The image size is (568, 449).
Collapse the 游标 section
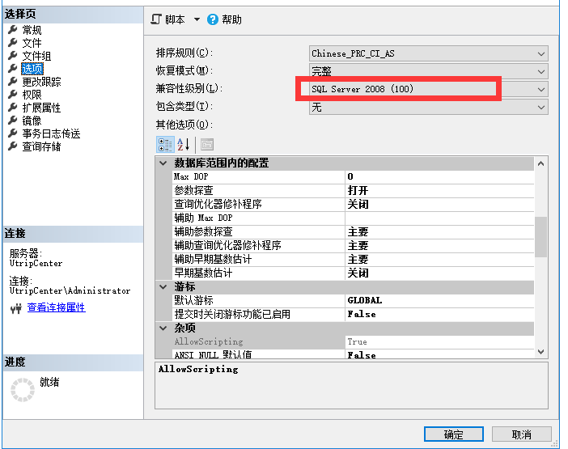click(x=163, y=287)
